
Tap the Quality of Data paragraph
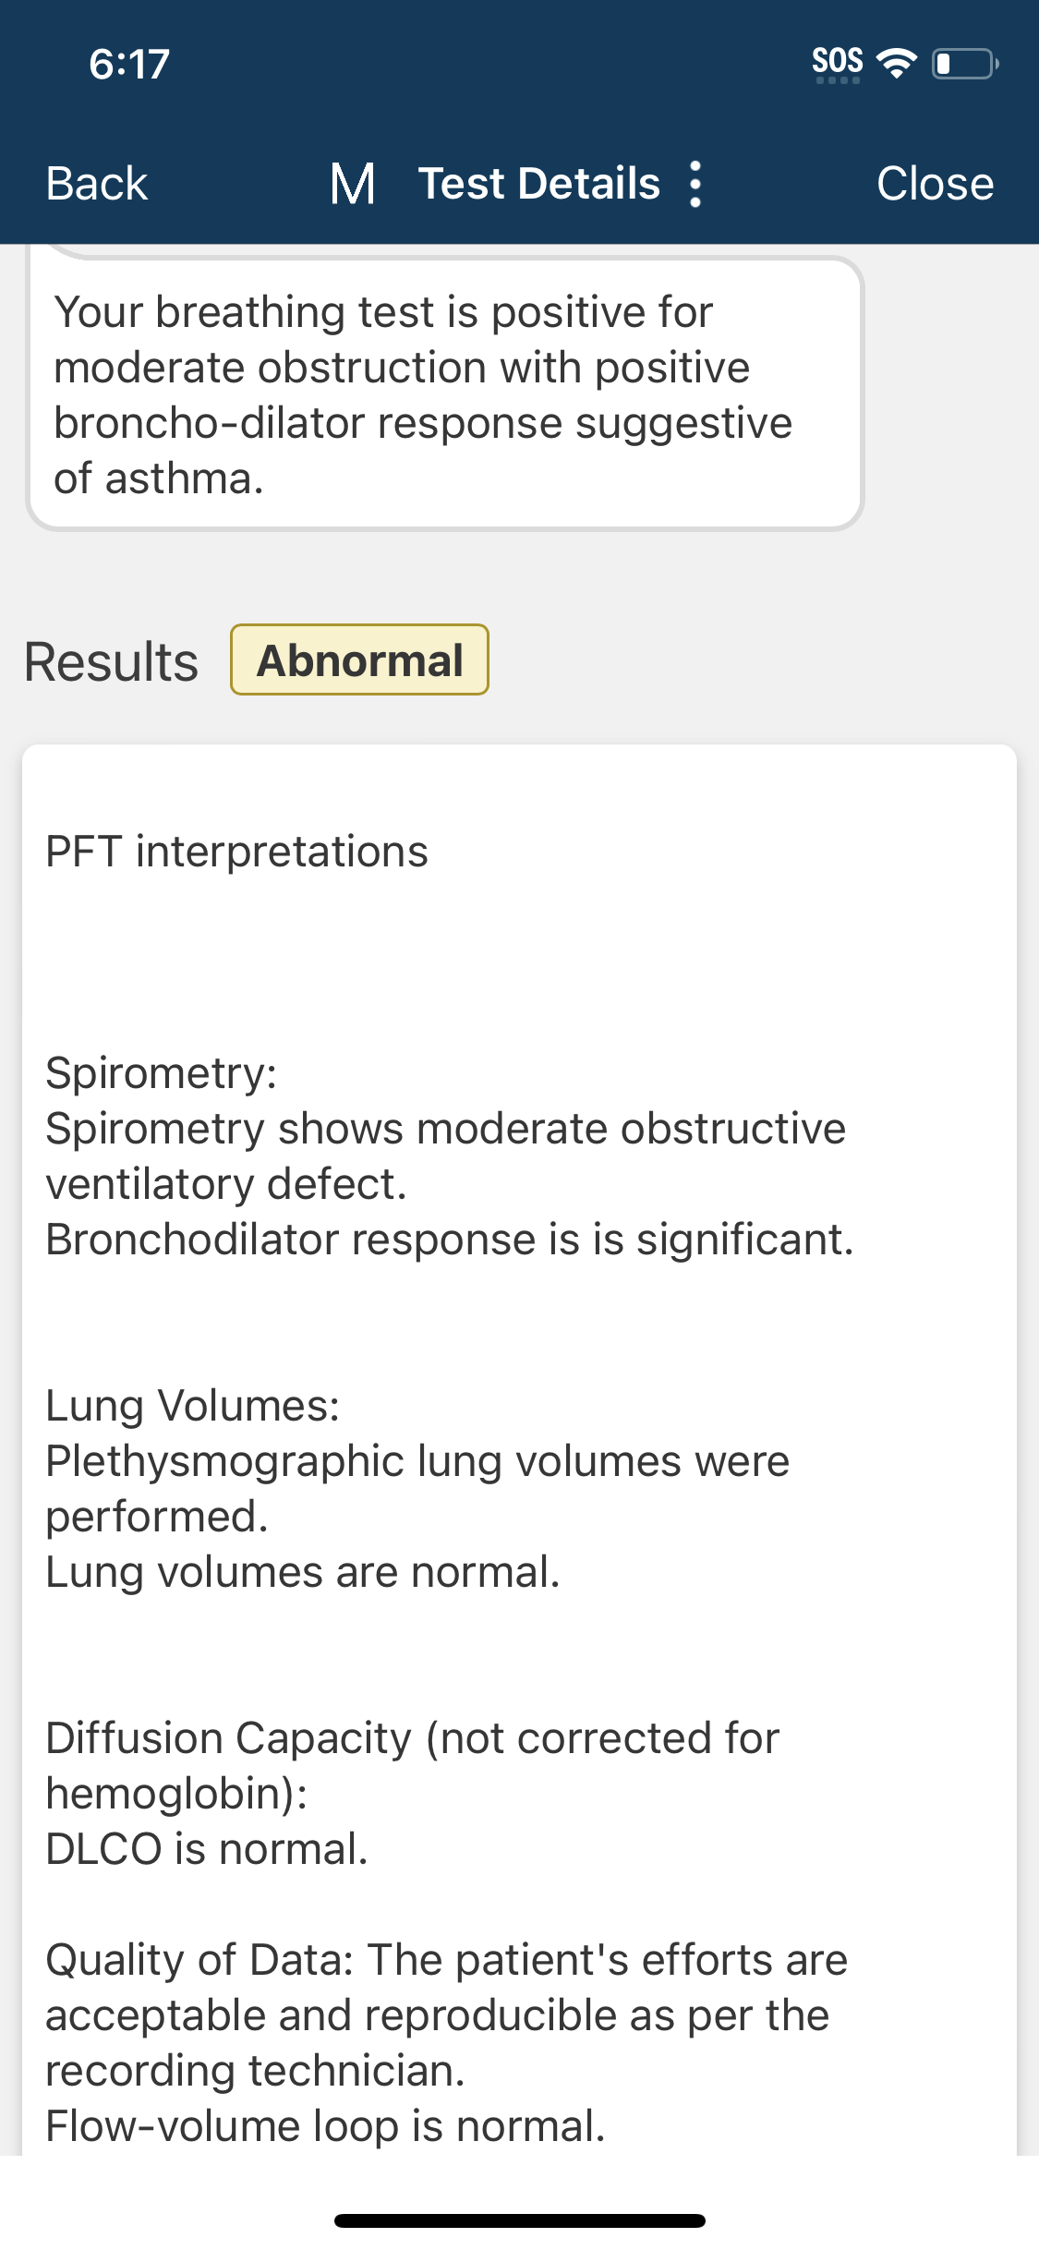[x=446, y=2014]
